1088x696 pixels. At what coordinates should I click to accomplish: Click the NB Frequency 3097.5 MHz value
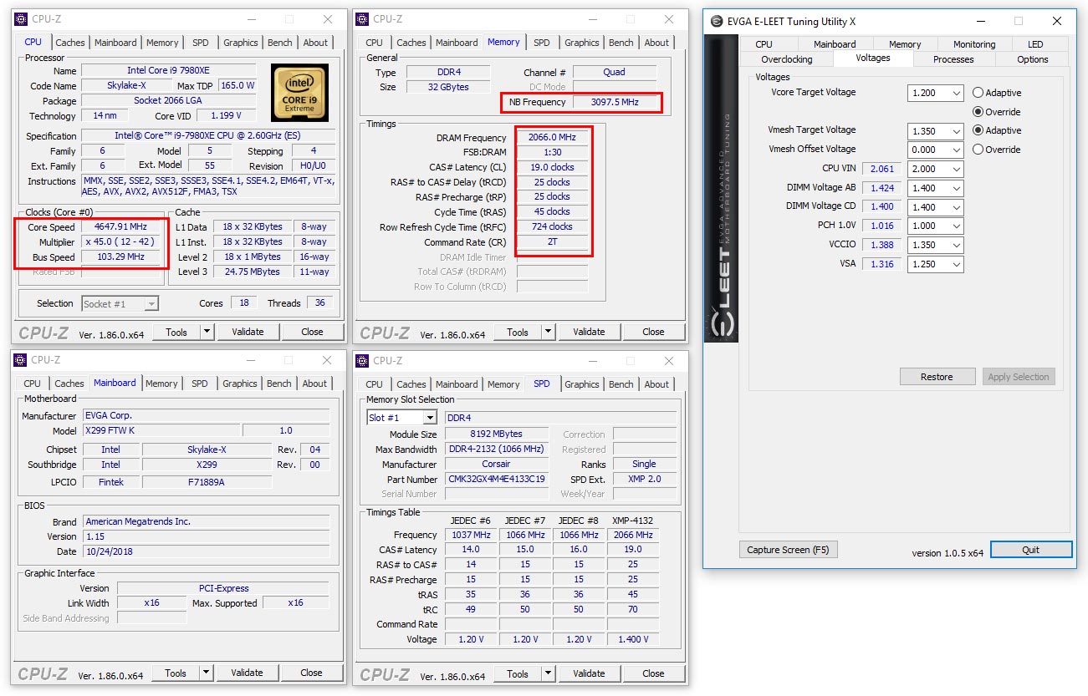(614, 103)
